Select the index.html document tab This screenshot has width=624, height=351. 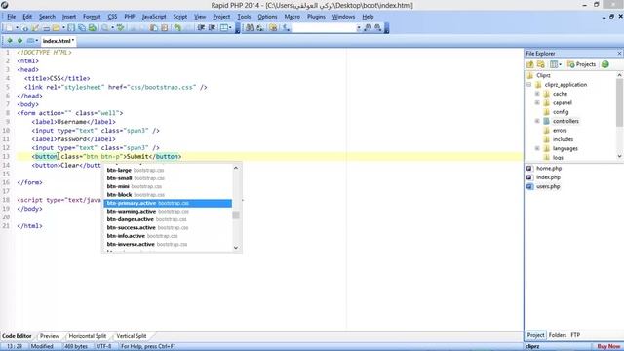(58, 41)
